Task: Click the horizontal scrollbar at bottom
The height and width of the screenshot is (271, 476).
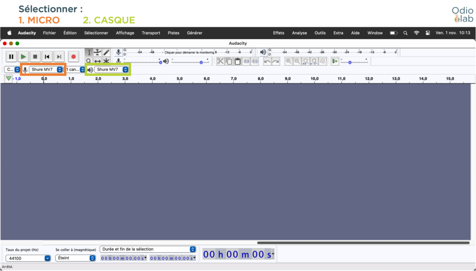Action: [363, 243]
